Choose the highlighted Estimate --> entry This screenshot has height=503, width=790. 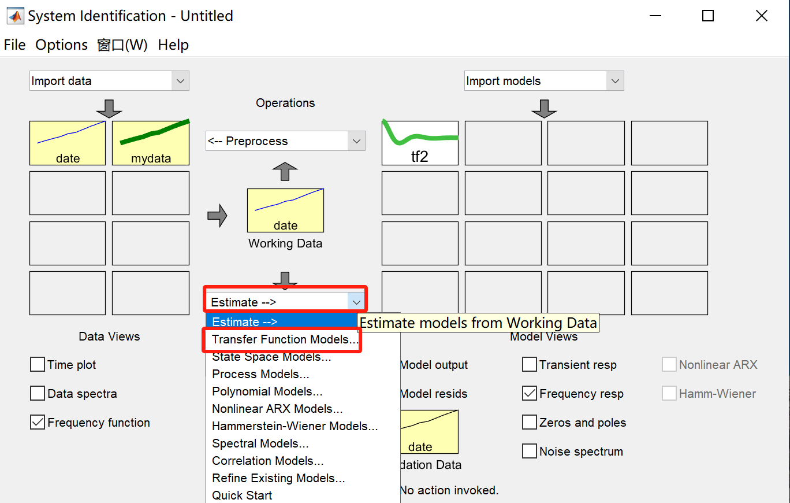pos(282,322)
